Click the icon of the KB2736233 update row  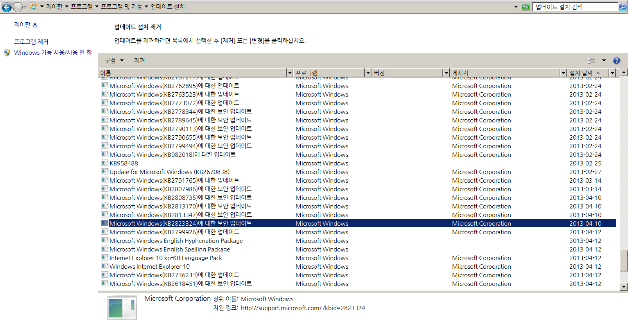click(104, 275)
